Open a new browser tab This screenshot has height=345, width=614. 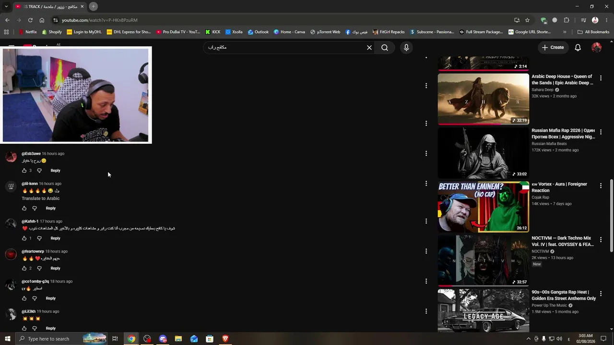[93, 6]
